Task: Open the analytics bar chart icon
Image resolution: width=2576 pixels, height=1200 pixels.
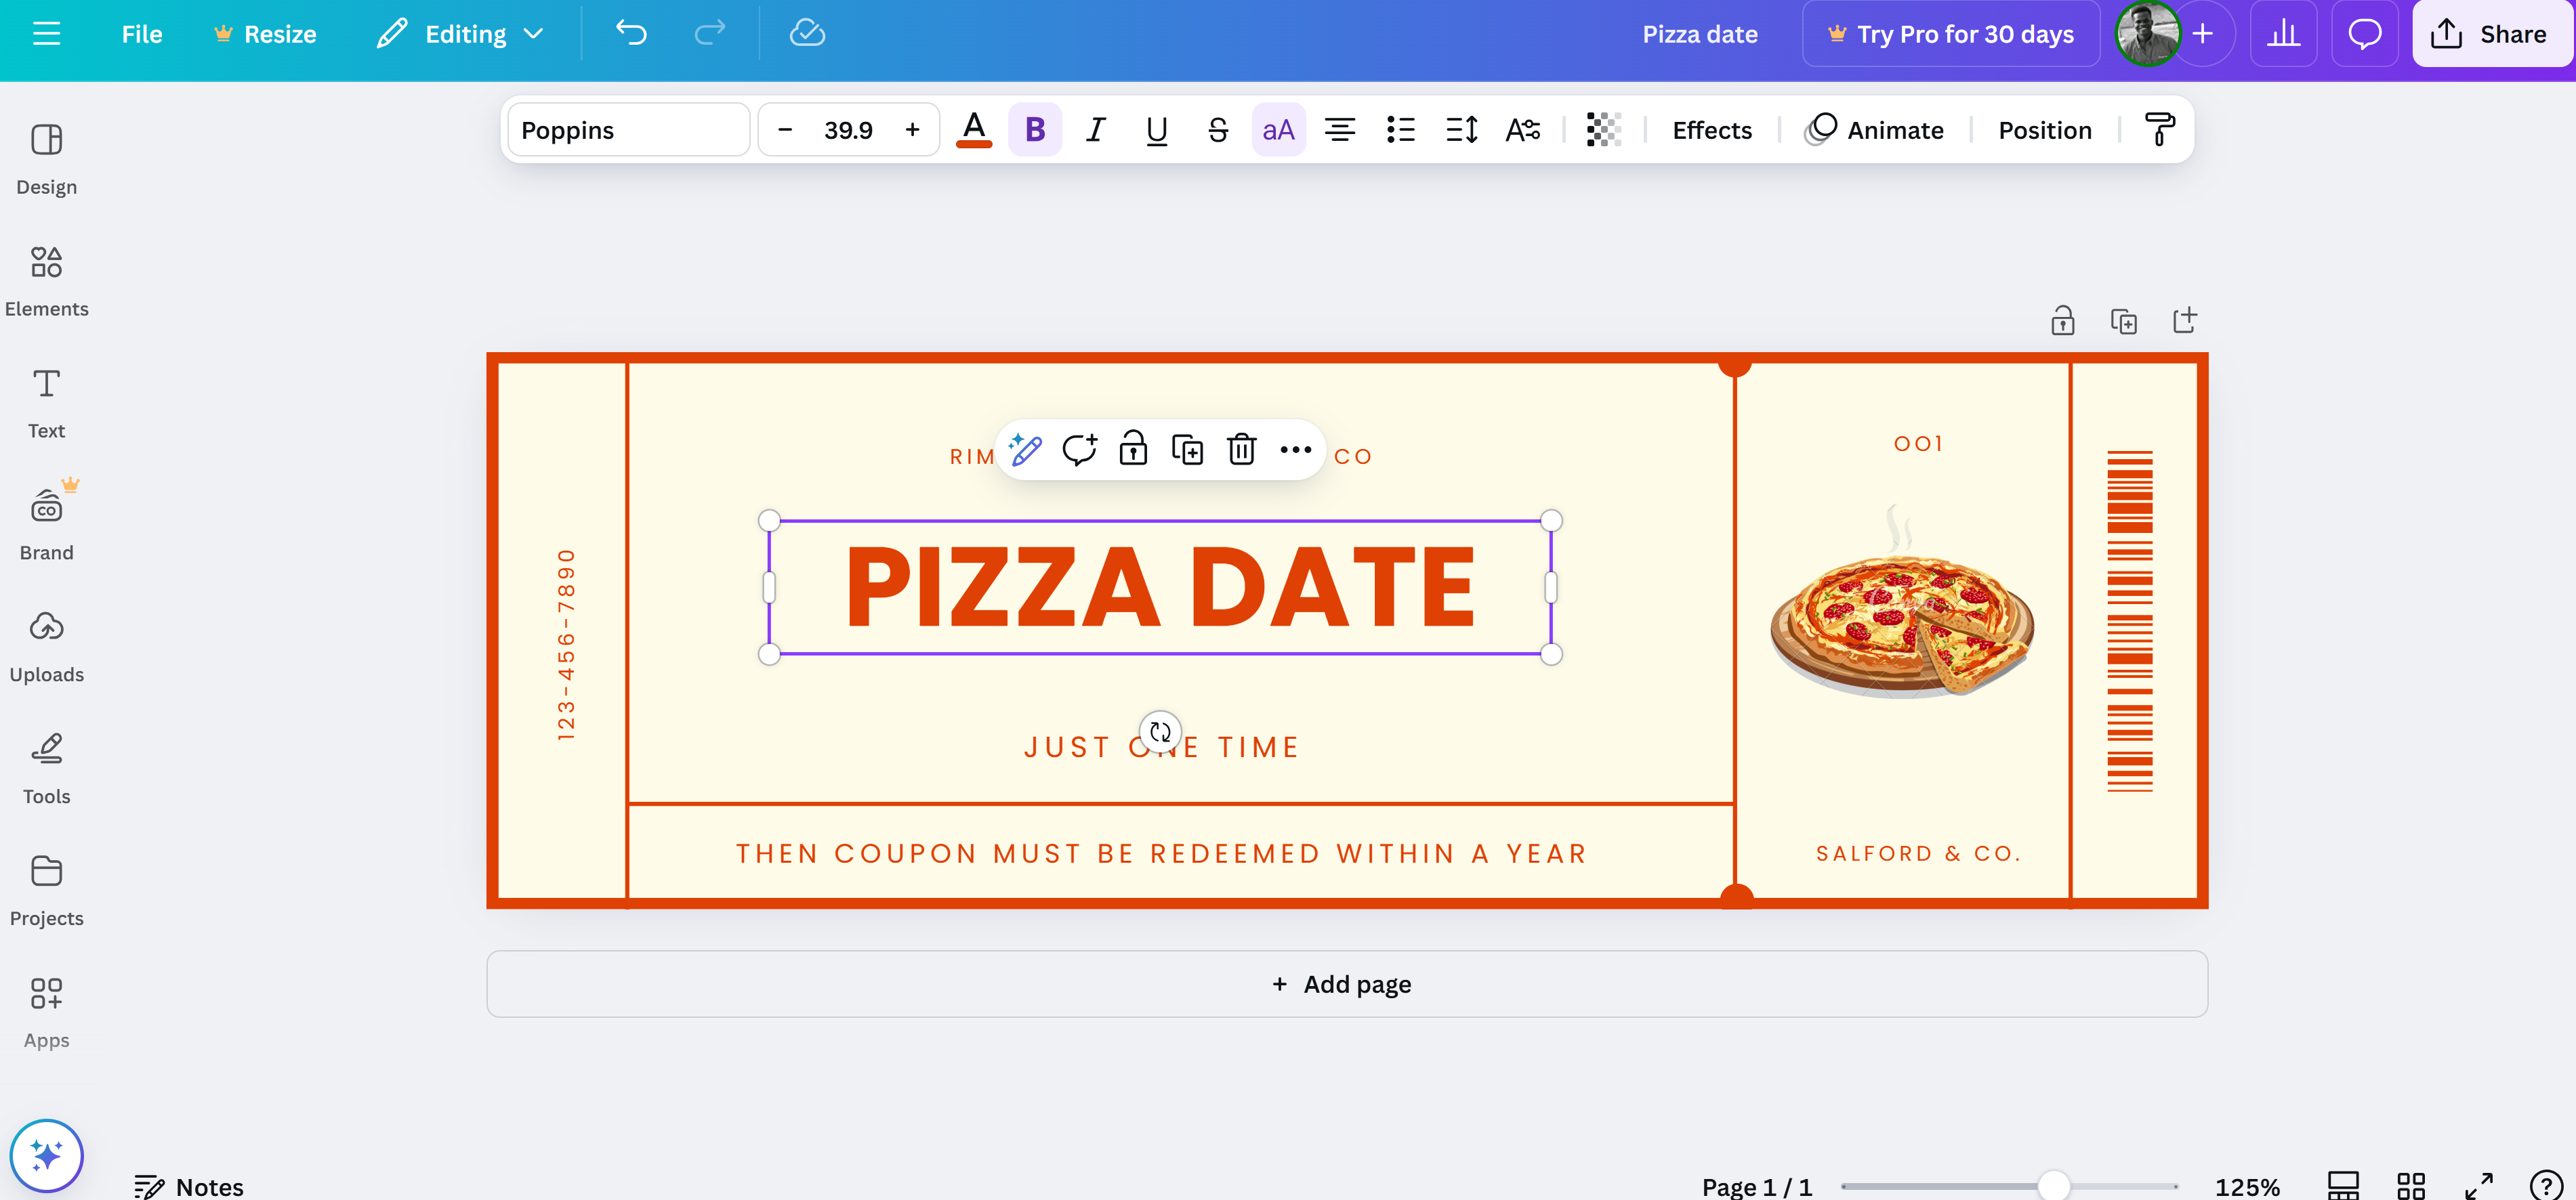Action: click(2283, 34)
